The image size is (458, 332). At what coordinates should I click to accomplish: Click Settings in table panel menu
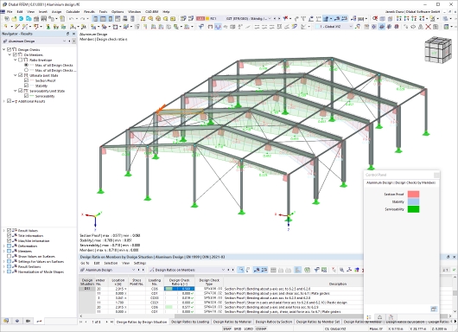139,263
